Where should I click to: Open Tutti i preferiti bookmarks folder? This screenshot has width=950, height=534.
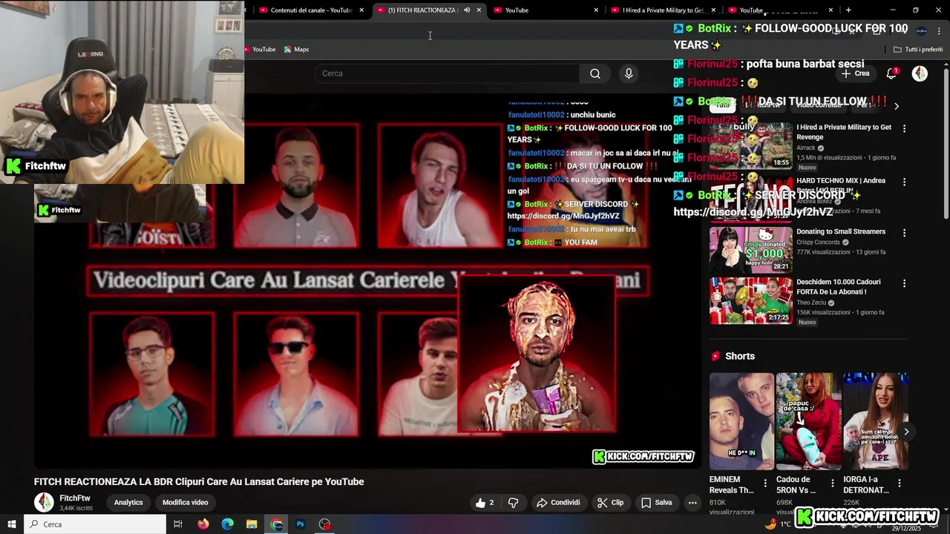coord(918,50)
